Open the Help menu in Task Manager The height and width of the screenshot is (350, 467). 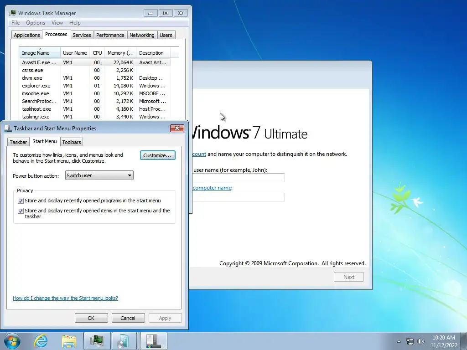point(75,23)
